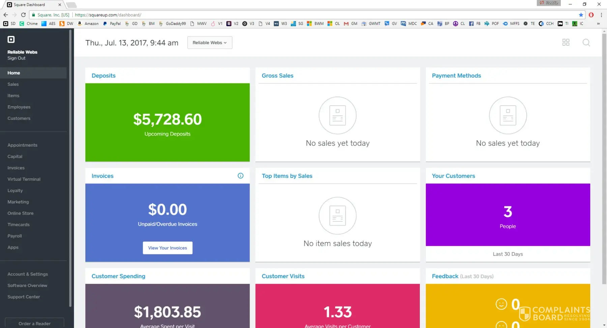Reload the page using the refresh icon
The image size is (607, 328).
coord(23,15)
